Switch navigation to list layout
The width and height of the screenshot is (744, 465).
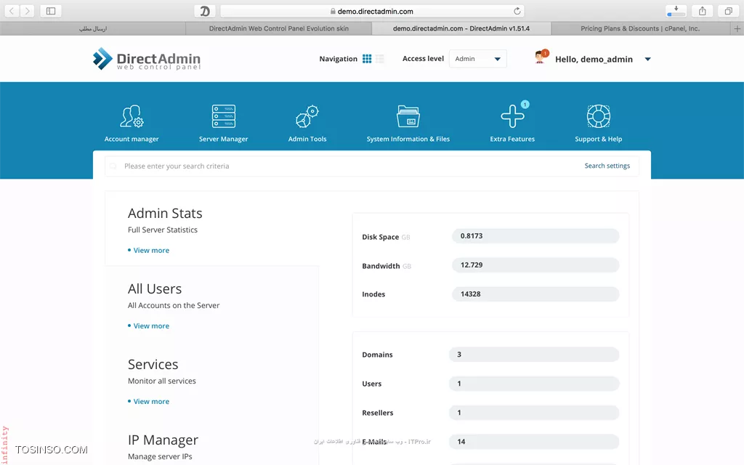point(379,59)
